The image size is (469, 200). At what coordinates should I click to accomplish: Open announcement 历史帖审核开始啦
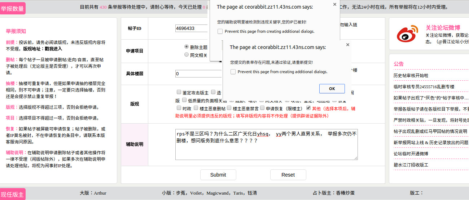coord(411,76)
